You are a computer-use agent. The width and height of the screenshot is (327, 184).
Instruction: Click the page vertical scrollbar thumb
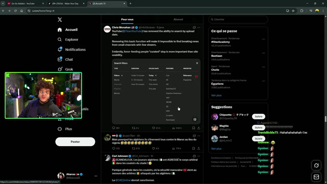click(326, 119)
